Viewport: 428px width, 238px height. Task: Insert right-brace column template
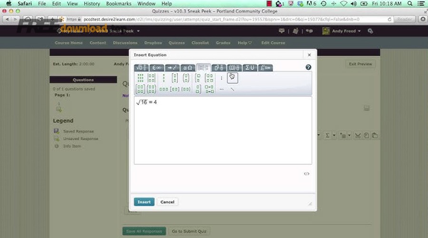[x=198, y=89]
